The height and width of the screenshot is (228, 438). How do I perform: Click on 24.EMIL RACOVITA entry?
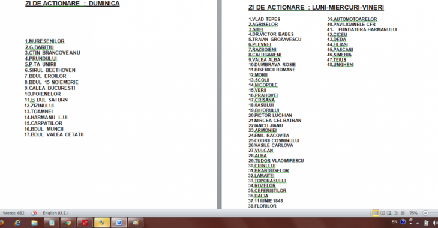click(x=269, y=136)
